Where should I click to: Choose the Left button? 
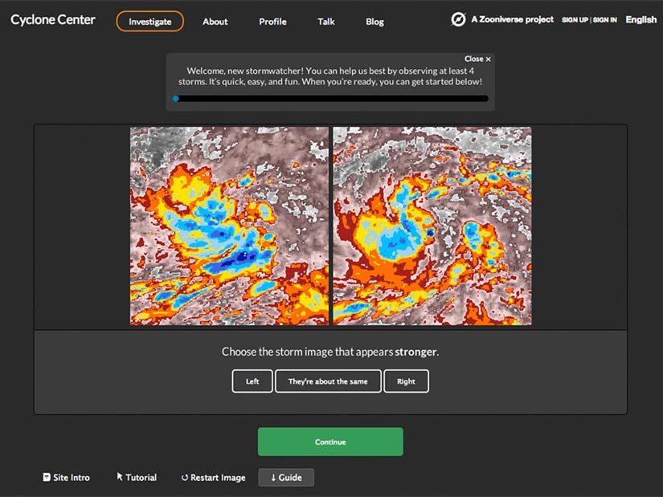(252, 381)
